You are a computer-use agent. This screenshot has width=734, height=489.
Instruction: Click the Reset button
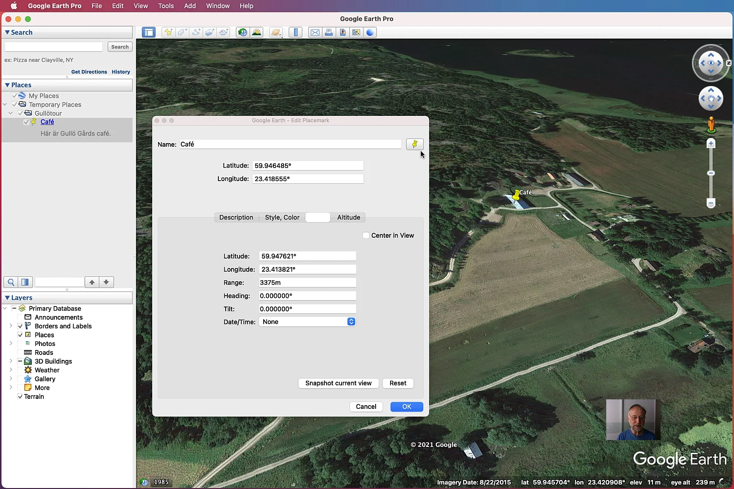(398, 383)
